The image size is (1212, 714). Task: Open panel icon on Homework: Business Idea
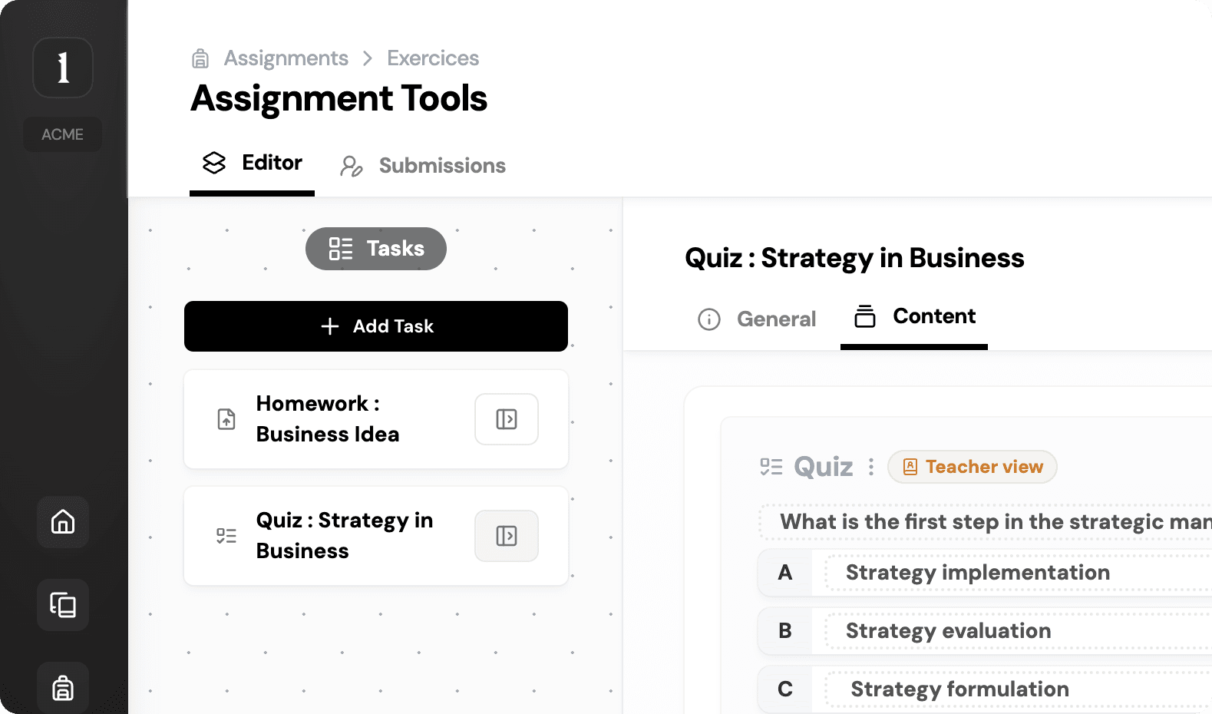pos(507,419)
